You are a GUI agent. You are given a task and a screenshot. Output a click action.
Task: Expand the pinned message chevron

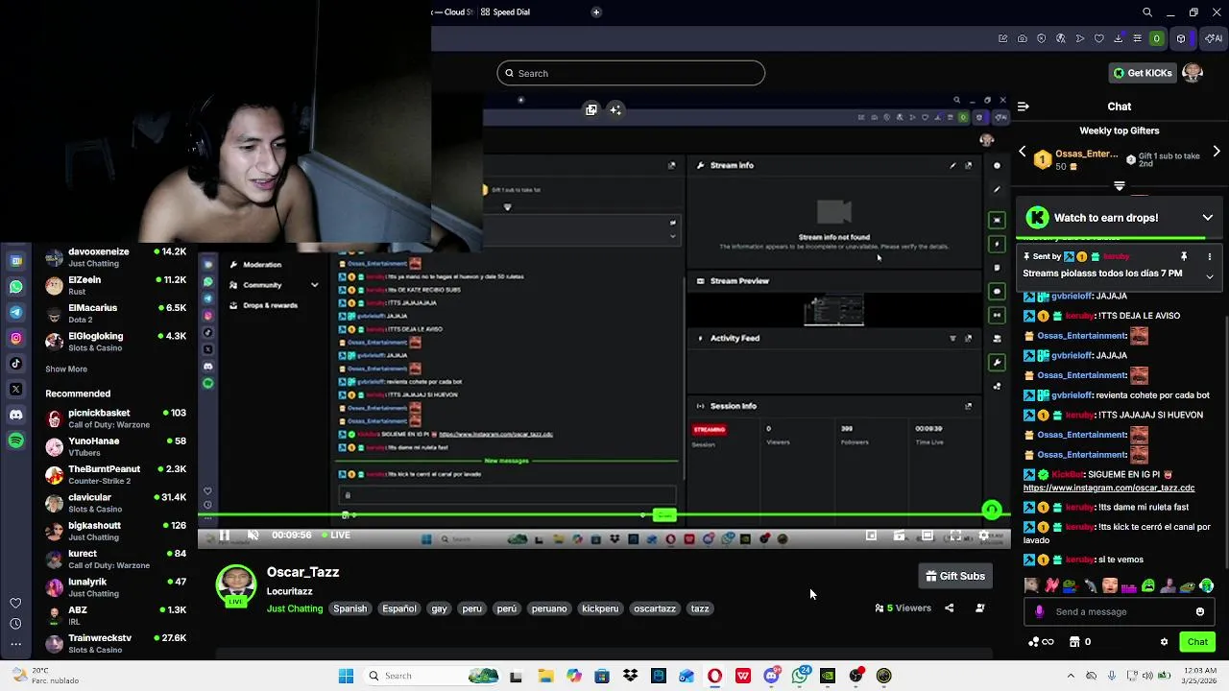[x=1210, y=276]
